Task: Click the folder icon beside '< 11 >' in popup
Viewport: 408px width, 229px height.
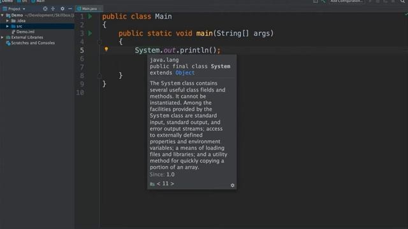Action: tap(152, 184)
